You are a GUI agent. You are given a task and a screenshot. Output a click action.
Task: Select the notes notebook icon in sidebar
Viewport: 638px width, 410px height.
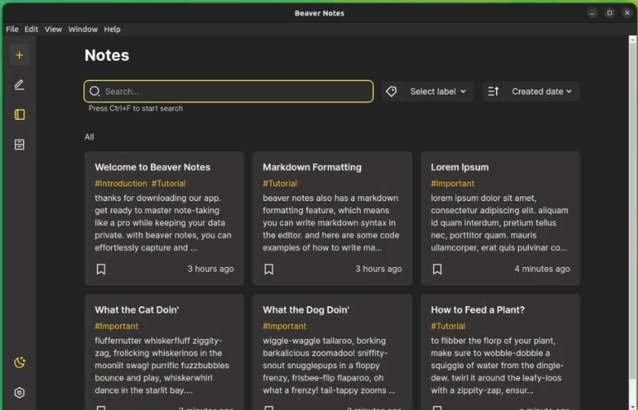(19, 115)
